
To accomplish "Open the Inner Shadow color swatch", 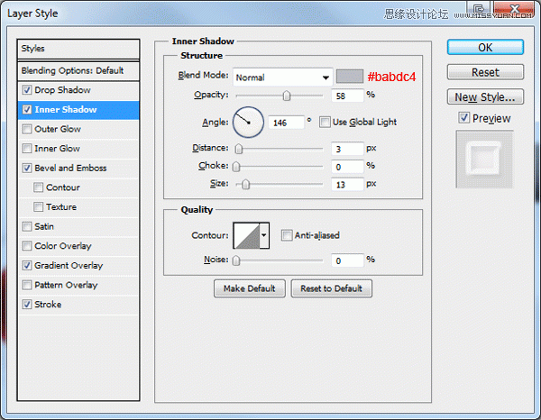I will (x=350, y=77).
